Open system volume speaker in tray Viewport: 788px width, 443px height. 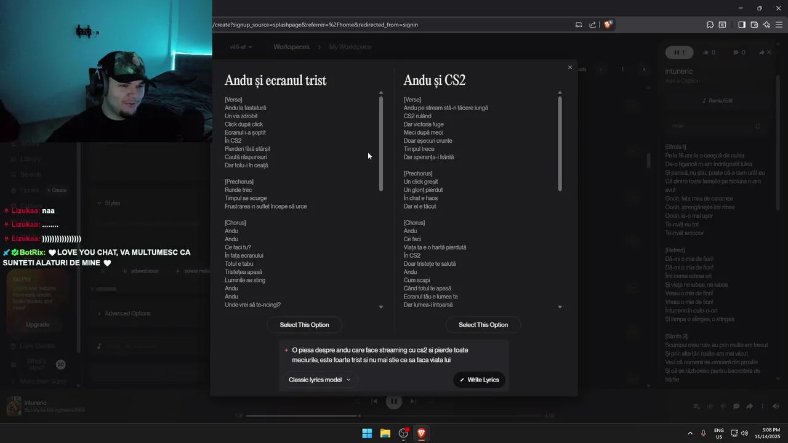745,433
